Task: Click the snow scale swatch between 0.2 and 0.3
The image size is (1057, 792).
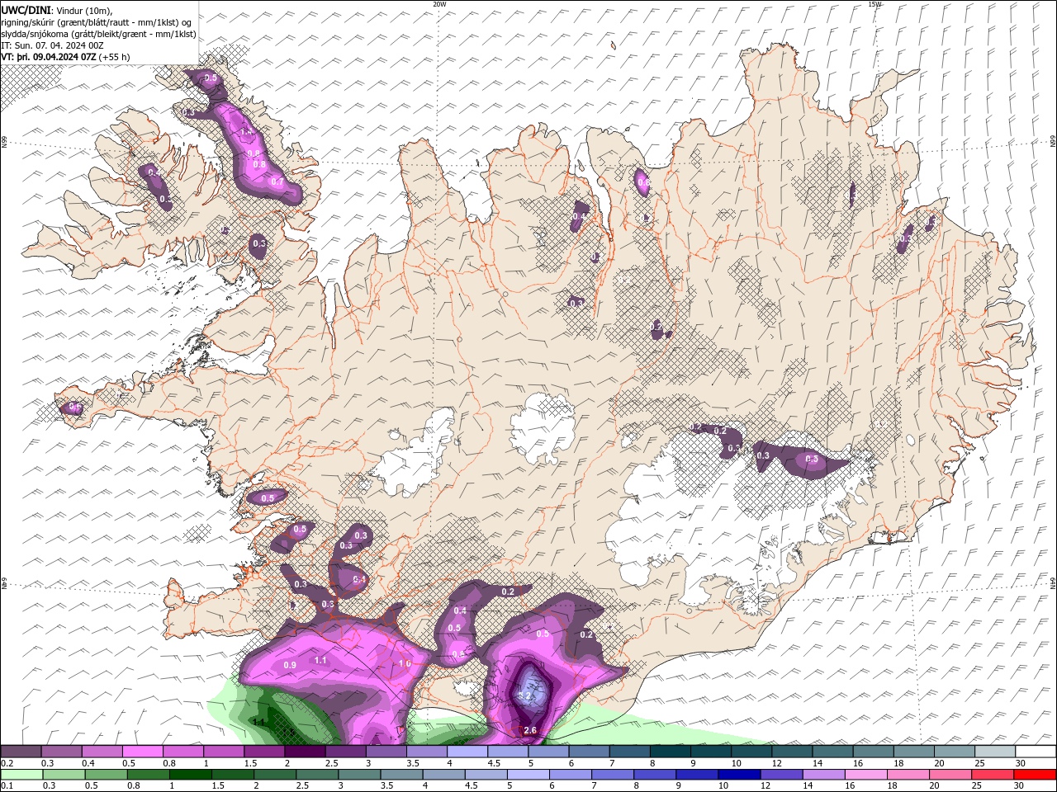Action: (x=21, y=752)
